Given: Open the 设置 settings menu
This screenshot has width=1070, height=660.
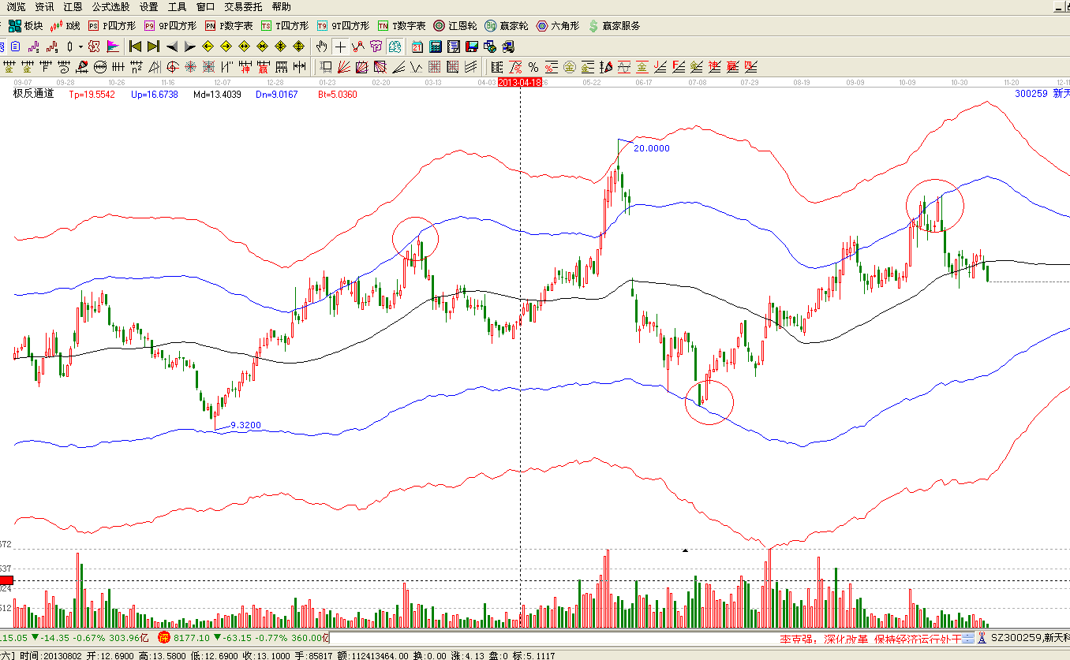Looking at the screenshot, I should [x=149, y=6].
